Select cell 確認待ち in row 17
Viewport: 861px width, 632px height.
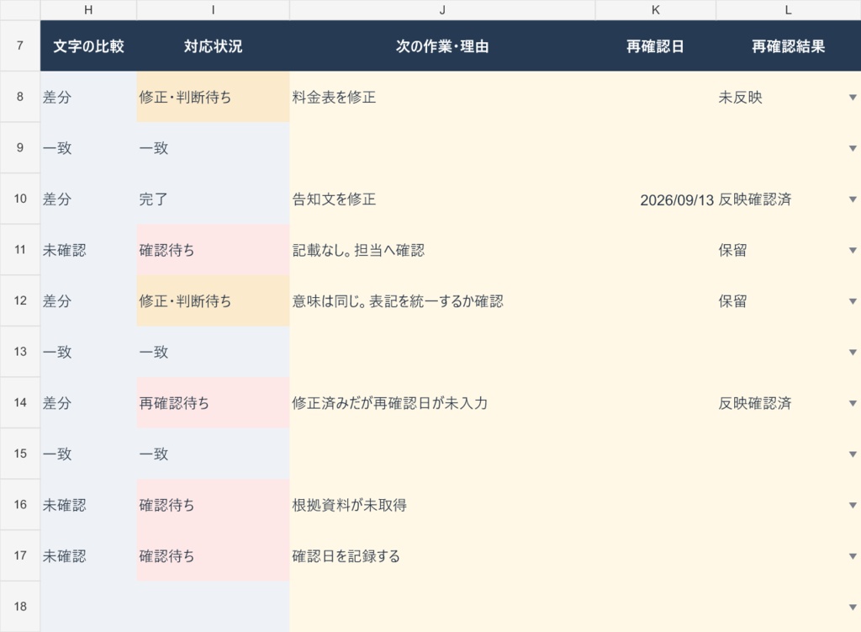coord(213,555)
